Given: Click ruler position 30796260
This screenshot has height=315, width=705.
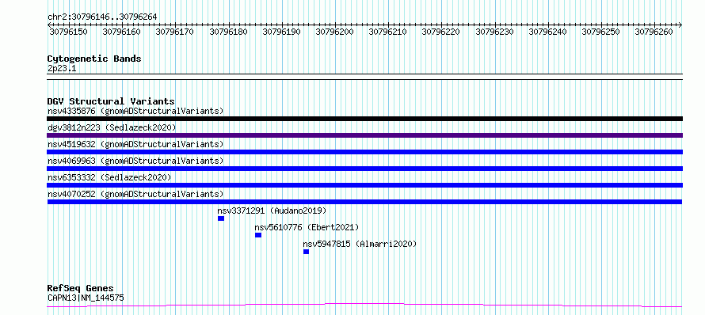Looking at the screenshot, I should click(x=654, y=32).
